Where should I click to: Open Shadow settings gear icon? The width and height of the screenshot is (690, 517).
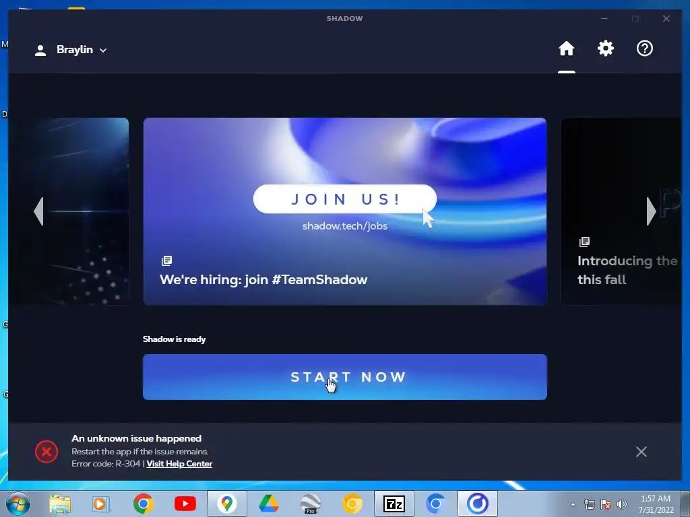coord(606,48)
